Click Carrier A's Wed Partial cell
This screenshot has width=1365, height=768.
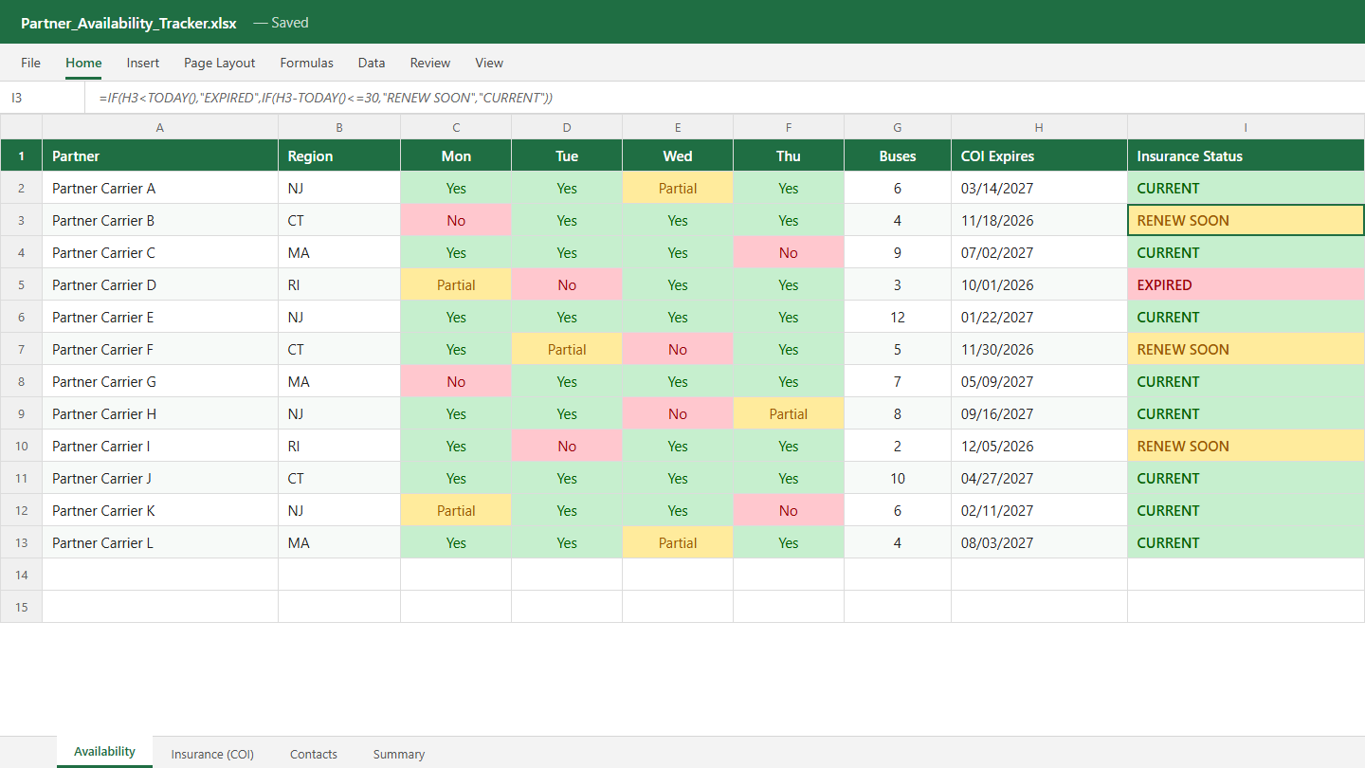678,188
